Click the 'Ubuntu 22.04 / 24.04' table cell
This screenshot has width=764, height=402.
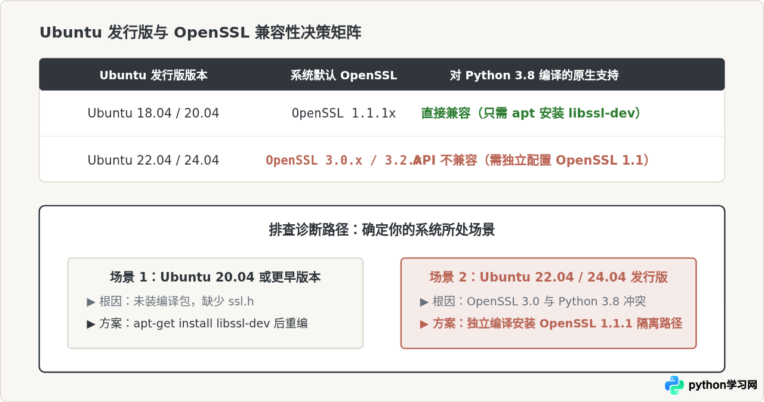pyautogui.click(x=153, y=160)
